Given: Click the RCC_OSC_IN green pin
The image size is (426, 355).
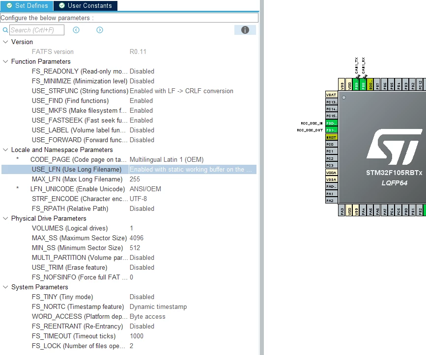Looking at the screenshot, I should click(x=332, y=123).
